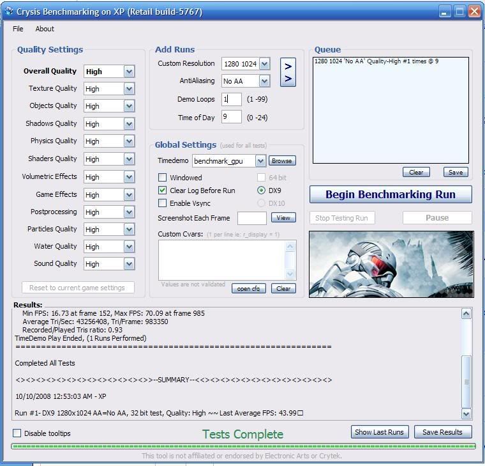
Task: Expand the Volumetric Effects dropdown
Action: point(129,177)
